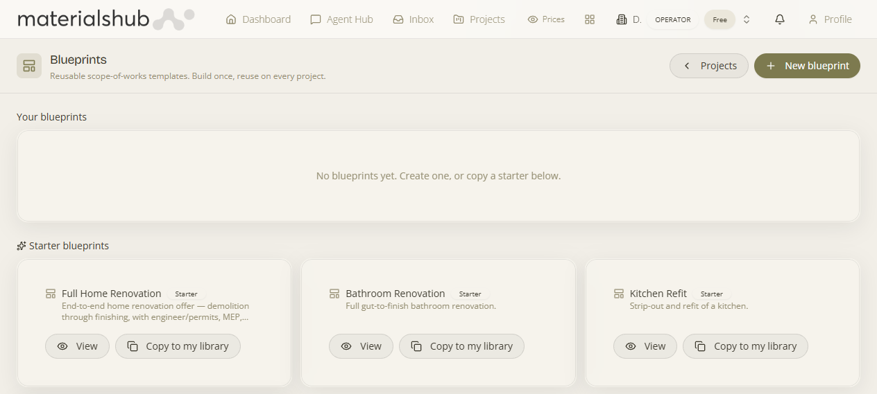View the Kitchen Refit blueprint

[x=645, y=346]
